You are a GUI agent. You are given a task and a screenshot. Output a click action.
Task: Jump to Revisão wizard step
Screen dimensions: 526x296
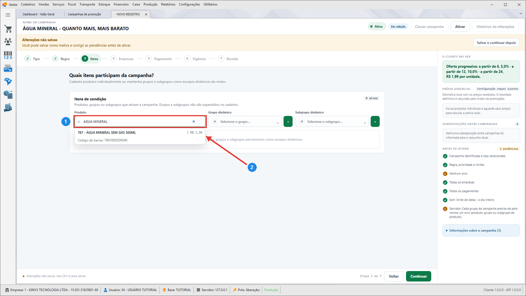tap(228, 59)
